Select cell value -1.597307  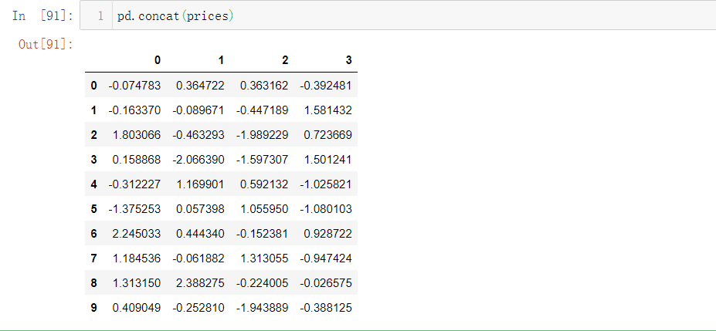[x=262, y=160]
